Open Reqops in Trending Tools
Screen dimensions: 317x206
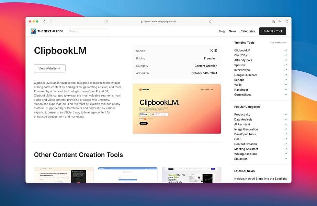(x=239, y=80)
